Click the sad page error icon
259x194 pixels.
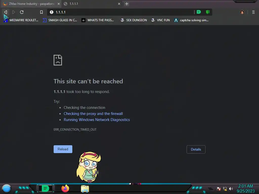coord(58,60)
